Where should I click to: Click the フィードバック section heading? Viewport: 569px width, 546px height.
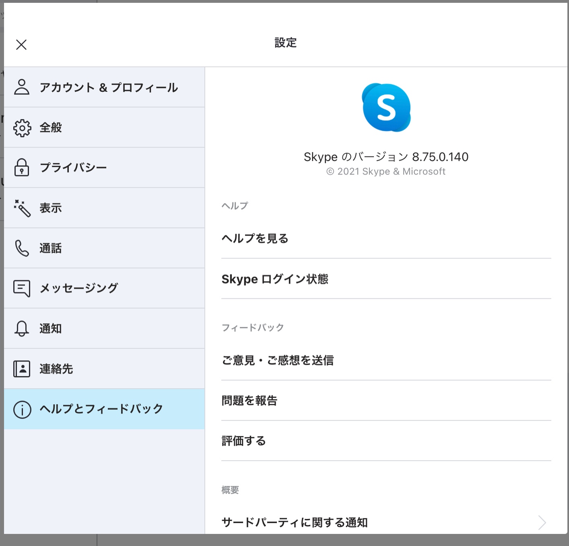(253, 327)
